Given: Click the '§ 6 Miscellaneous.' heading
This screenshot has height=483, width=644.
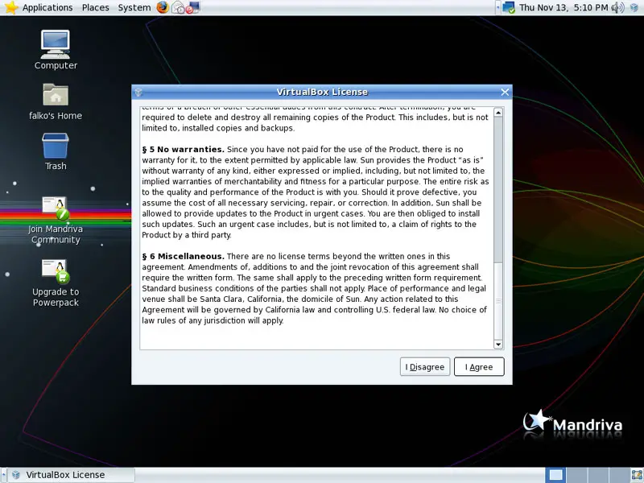Looking at the screenshot, I should [184, 256].
